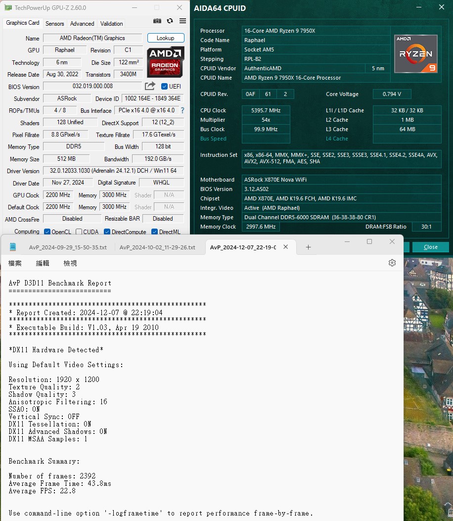Click the Resolution: 1920 x 1200 line

click(54, 379)
